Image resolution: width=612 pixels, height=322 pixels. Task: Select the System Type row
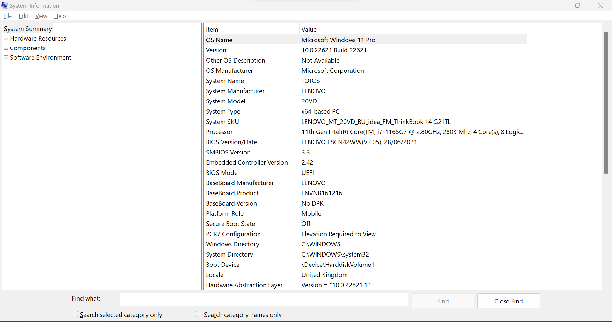pyautogui.click(x=365, y=111)
